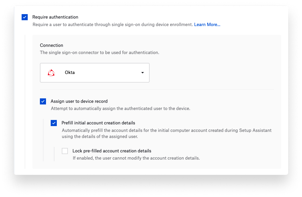Select the Okta text in the connector box

tap(70, 73)
